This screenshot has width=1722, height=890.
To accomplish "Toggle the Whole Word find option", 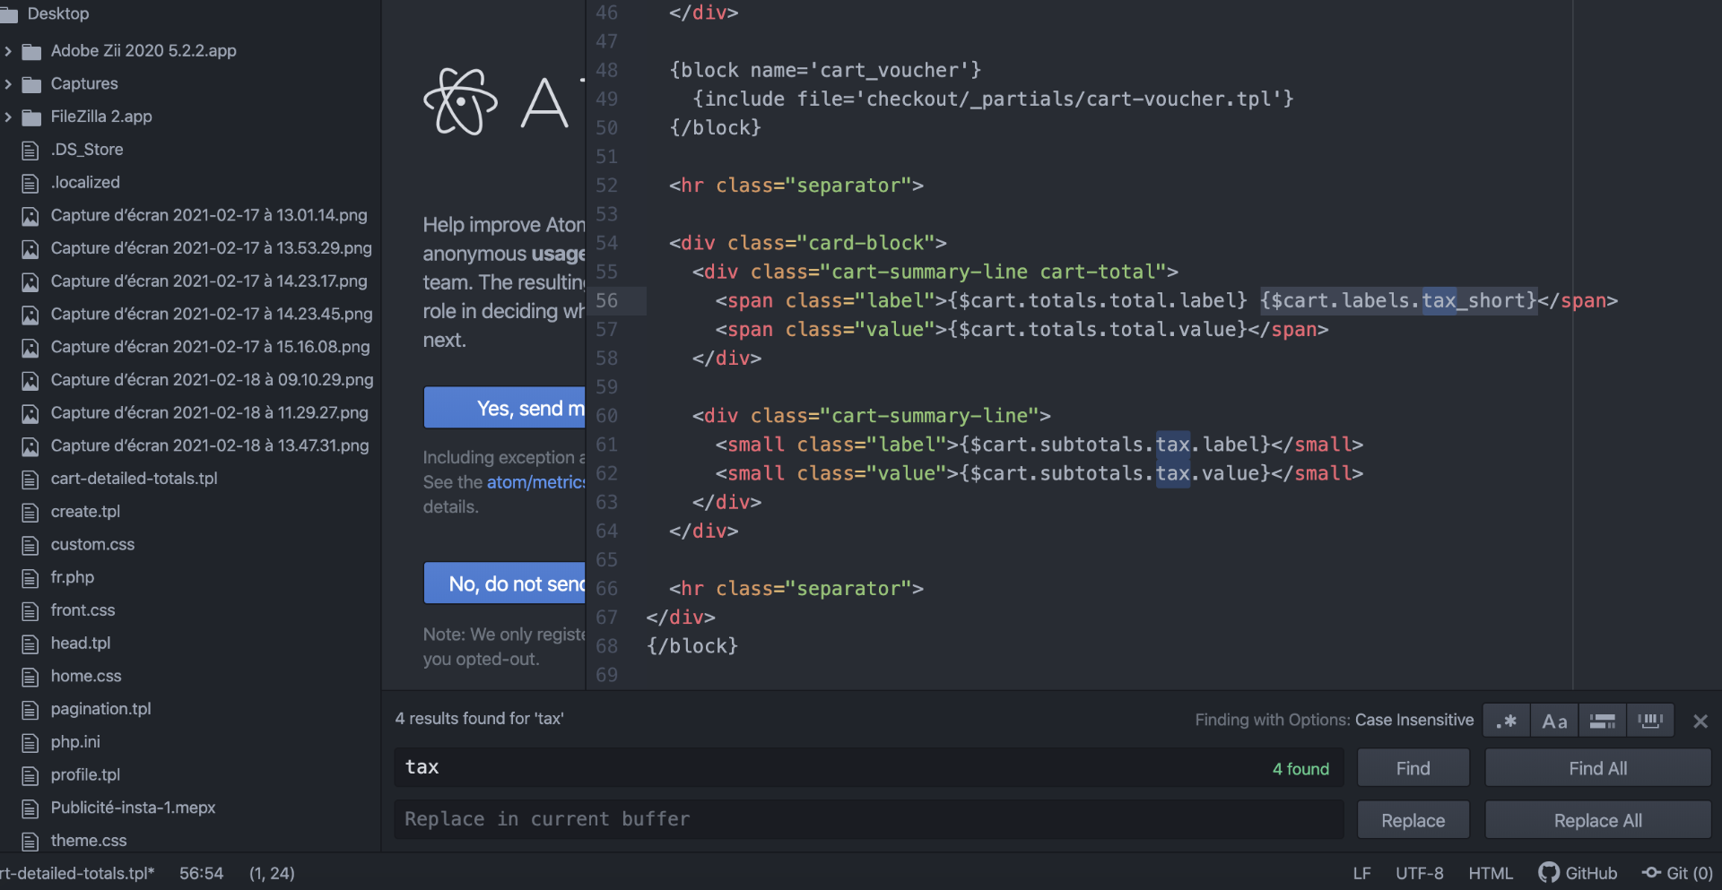I will click(x=1650, y=721).
